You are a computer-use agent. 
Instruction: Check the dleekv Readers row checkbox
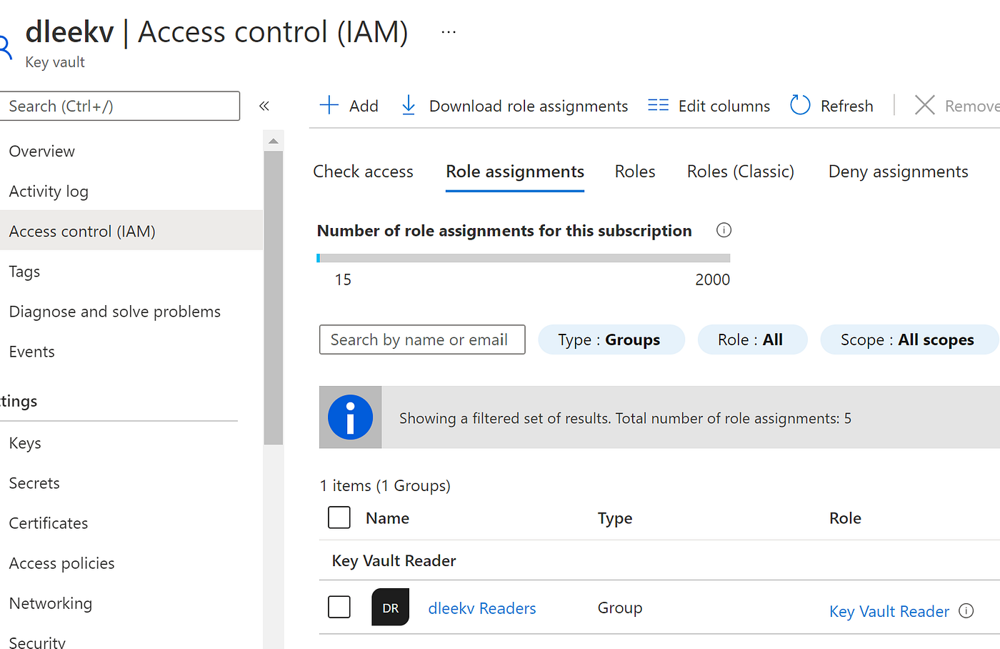coord(339,607)
